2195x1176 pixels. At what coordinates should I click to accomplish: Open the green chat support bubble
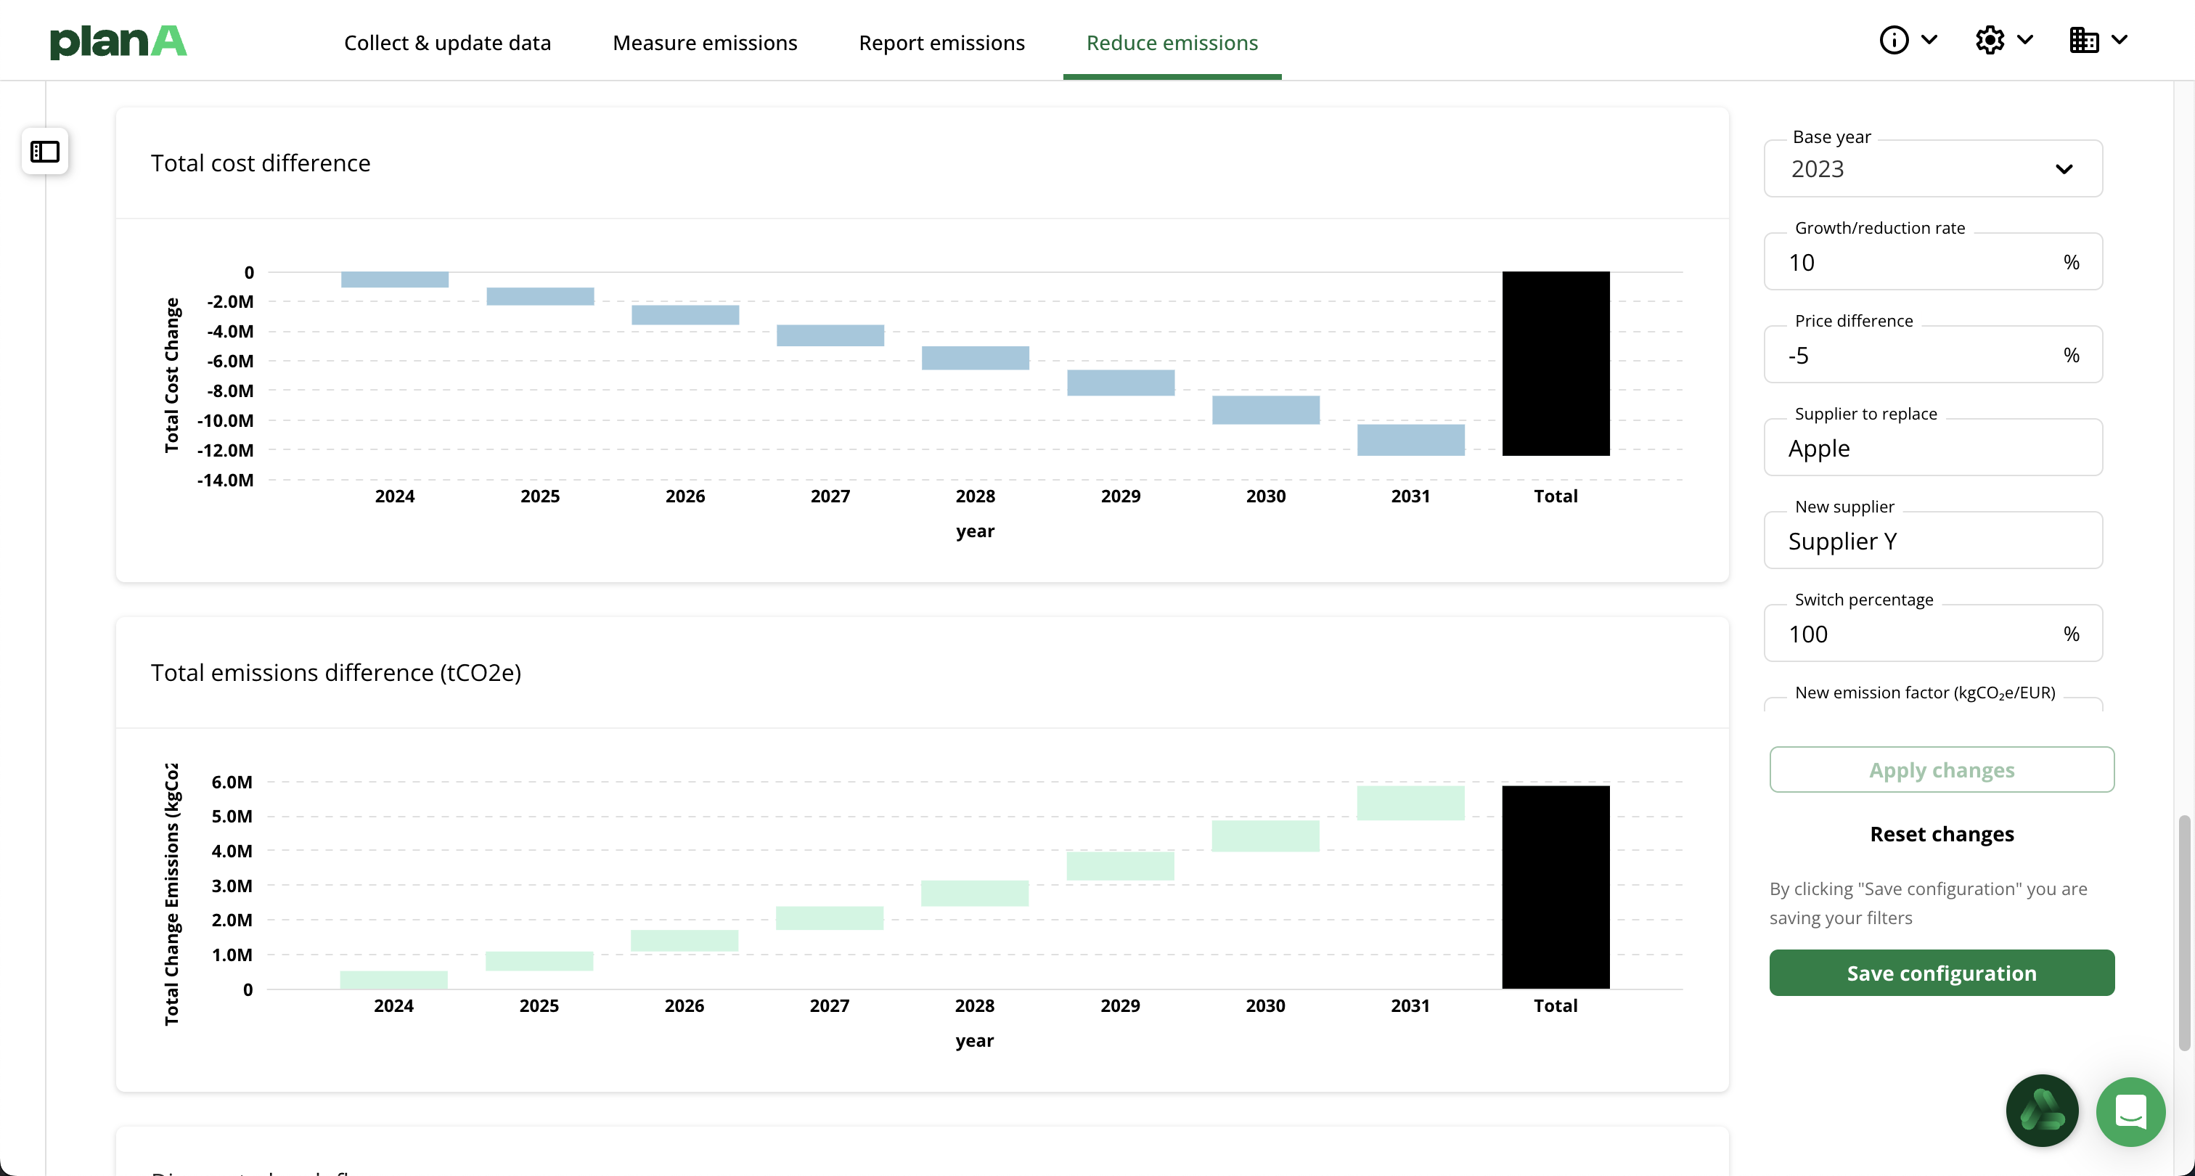2130,1111
